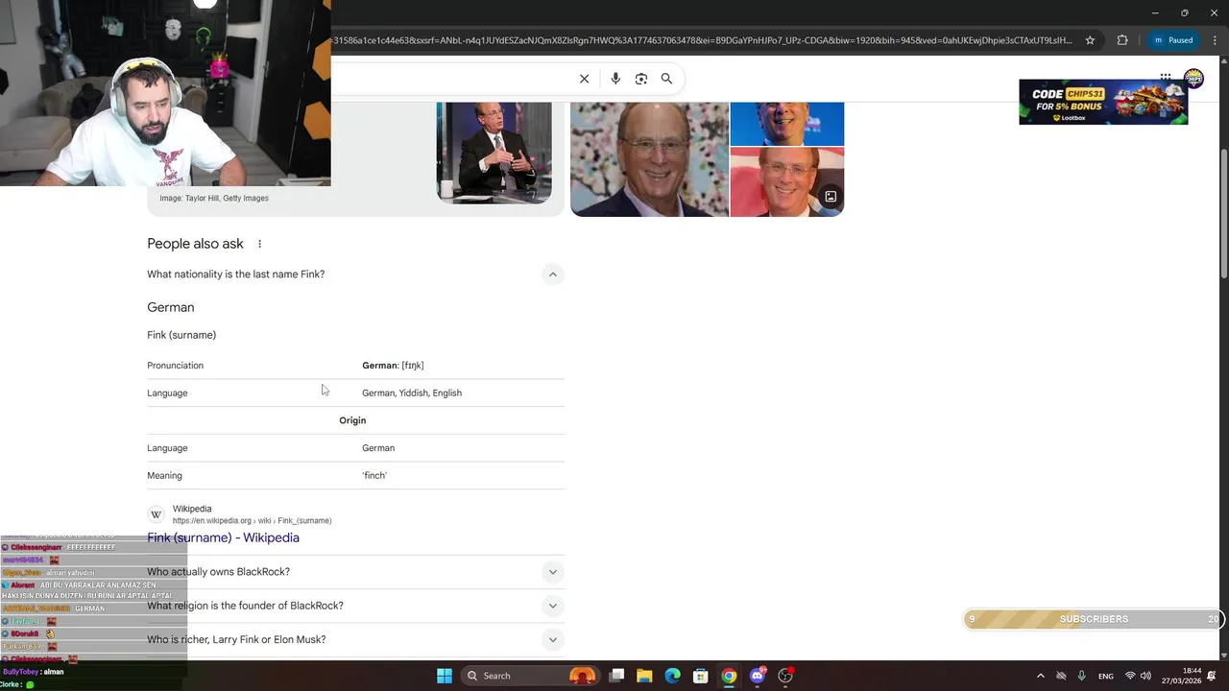Open Fink (surname) - Wikipedia link
The width and height of the screenshot is (1229, 691).
click(223, 537)
